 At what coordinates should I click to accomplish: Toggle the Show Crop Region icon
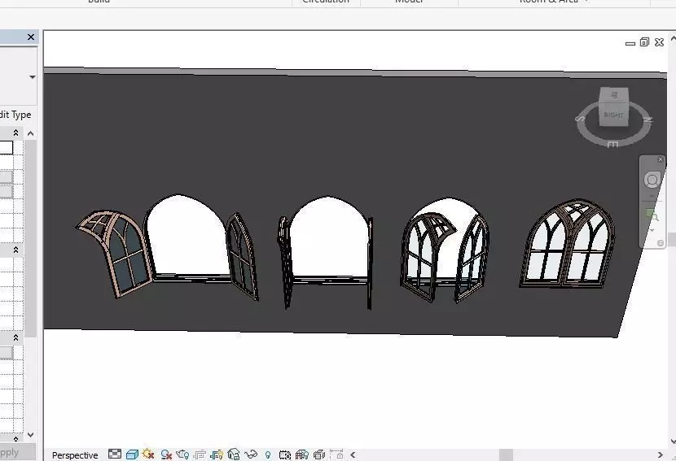tap(216, 454)
